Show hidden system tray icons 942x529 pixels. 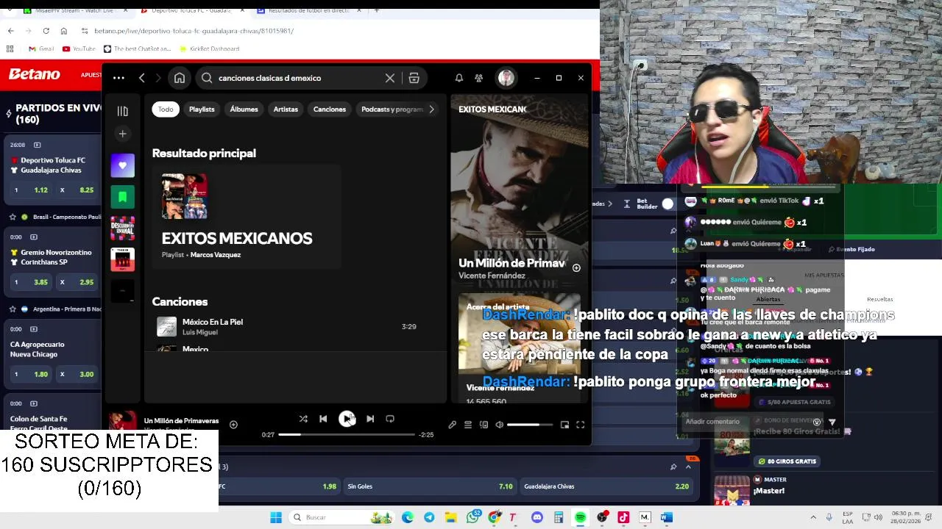point(812,517)
